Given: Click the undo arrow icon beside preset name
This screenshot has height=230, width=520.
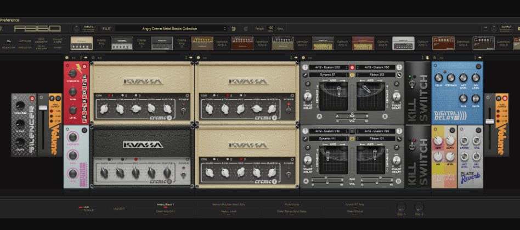Looking at the screenshot, I should point(234,29).
